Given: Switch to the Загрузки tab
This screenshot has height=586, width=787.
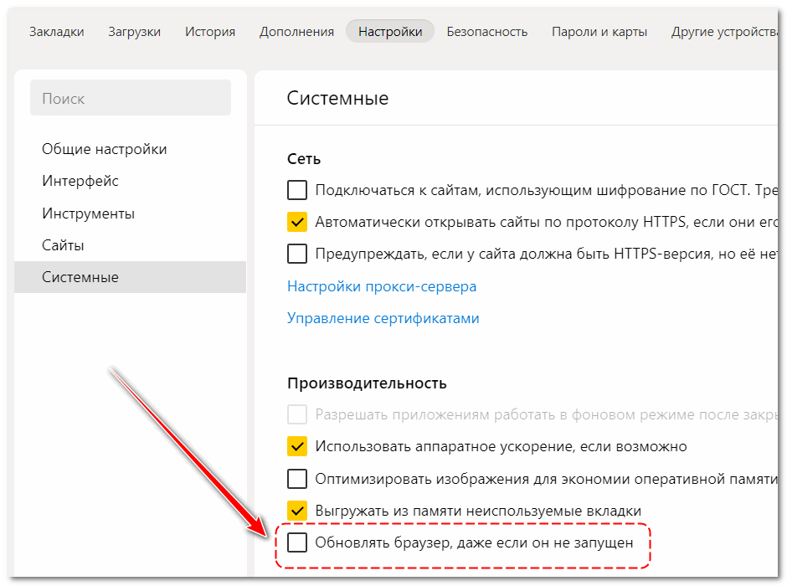Looking at the screenshot, I should [134, 32].
